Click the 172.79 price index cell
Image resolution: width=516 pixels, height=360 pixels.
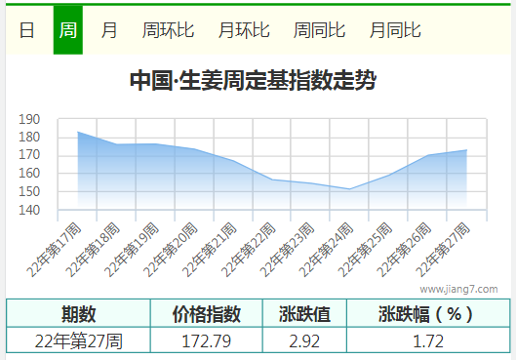207,340
